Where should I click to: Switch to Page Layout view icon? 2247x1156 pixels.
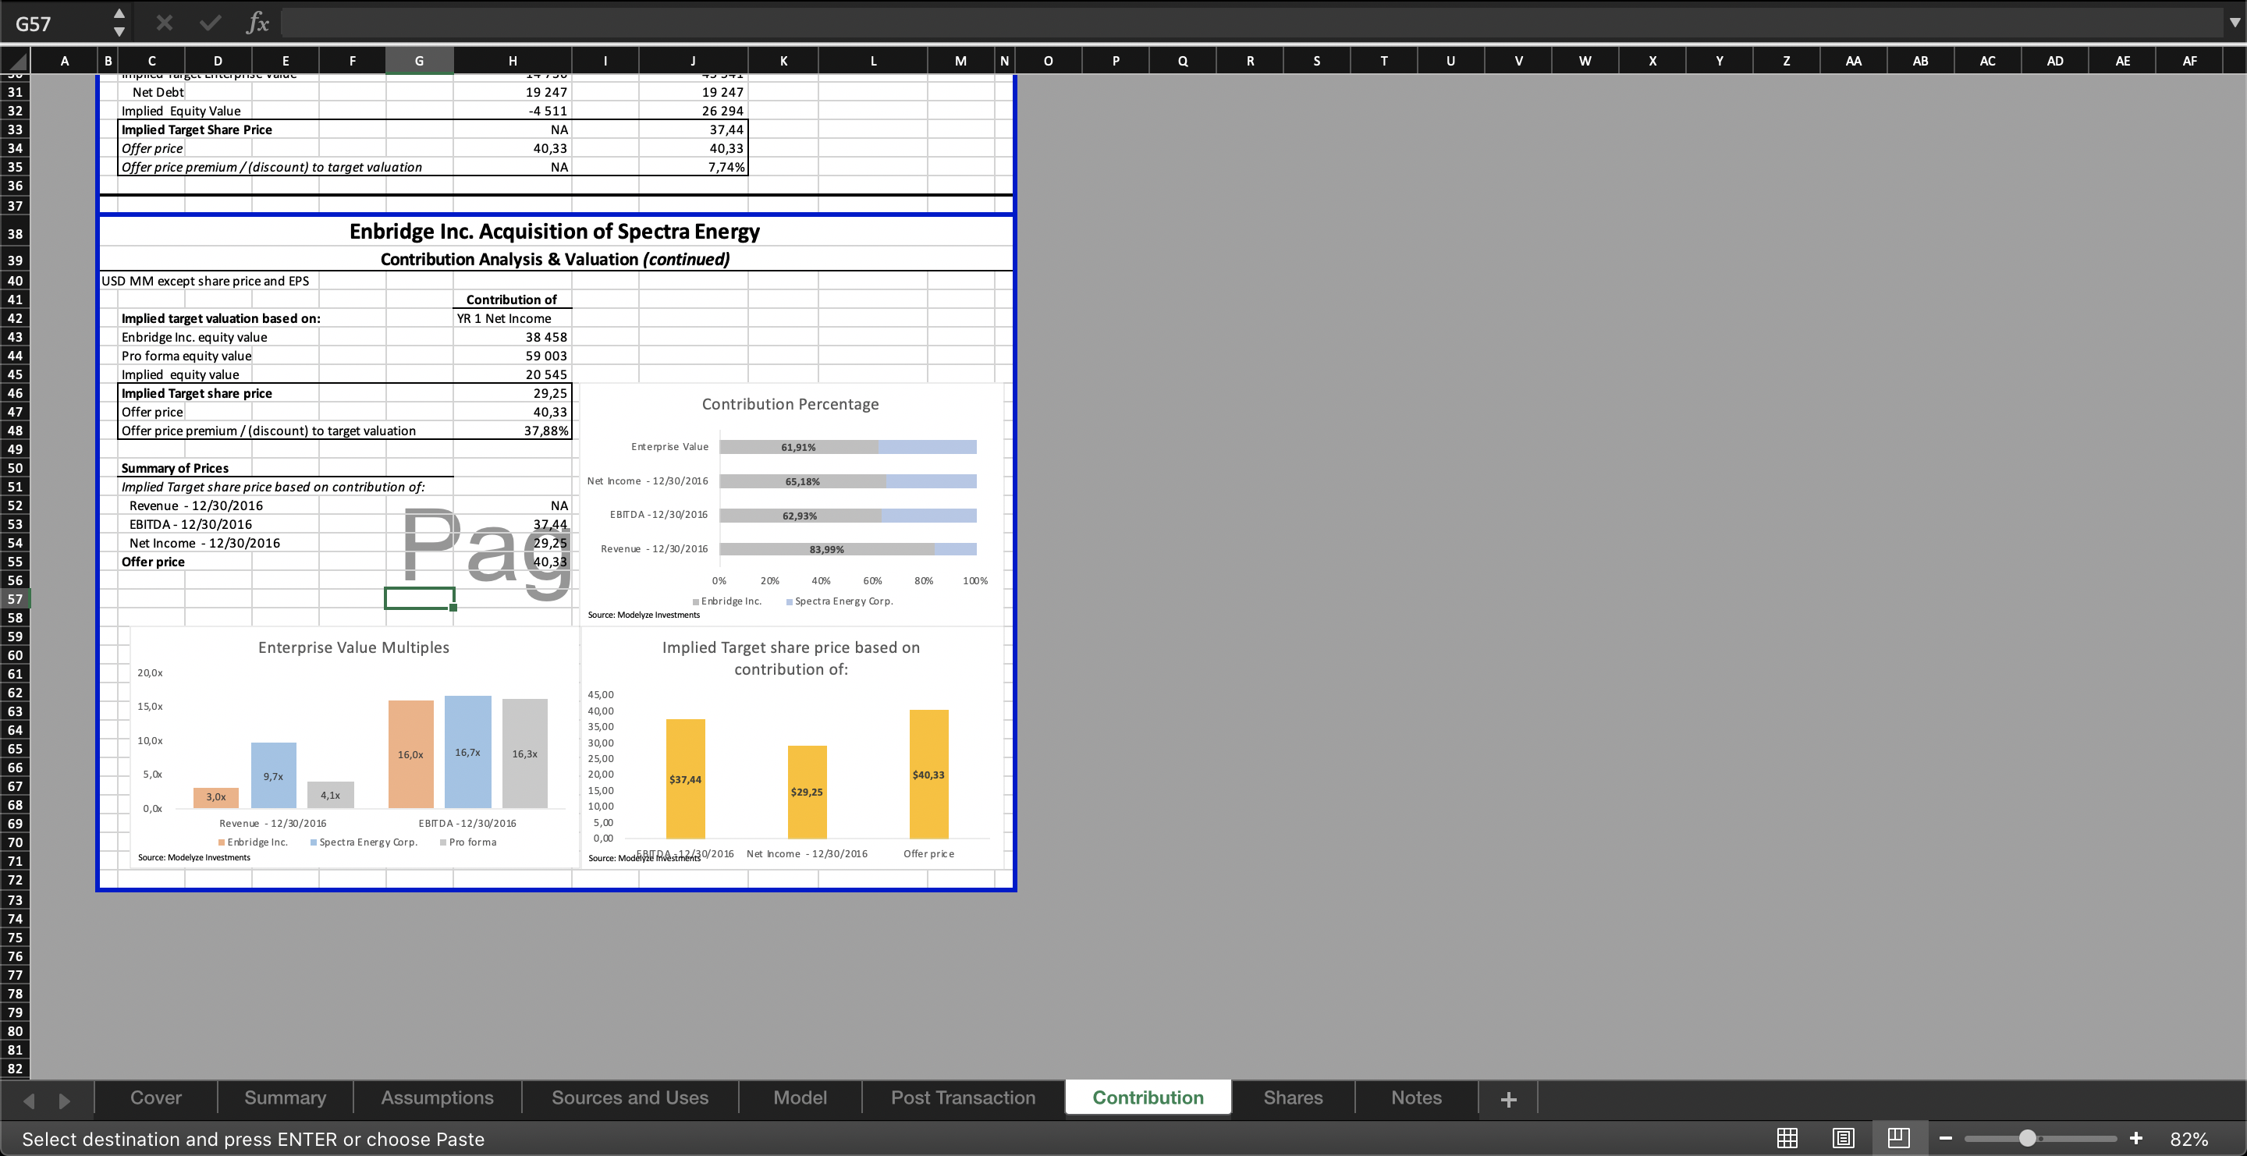(1843, 1138)
